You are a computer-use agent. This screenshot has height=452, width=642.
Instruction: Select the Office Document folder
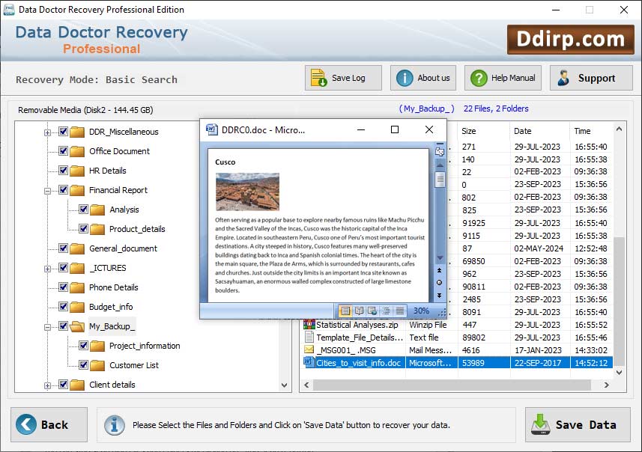click(119, 151)
